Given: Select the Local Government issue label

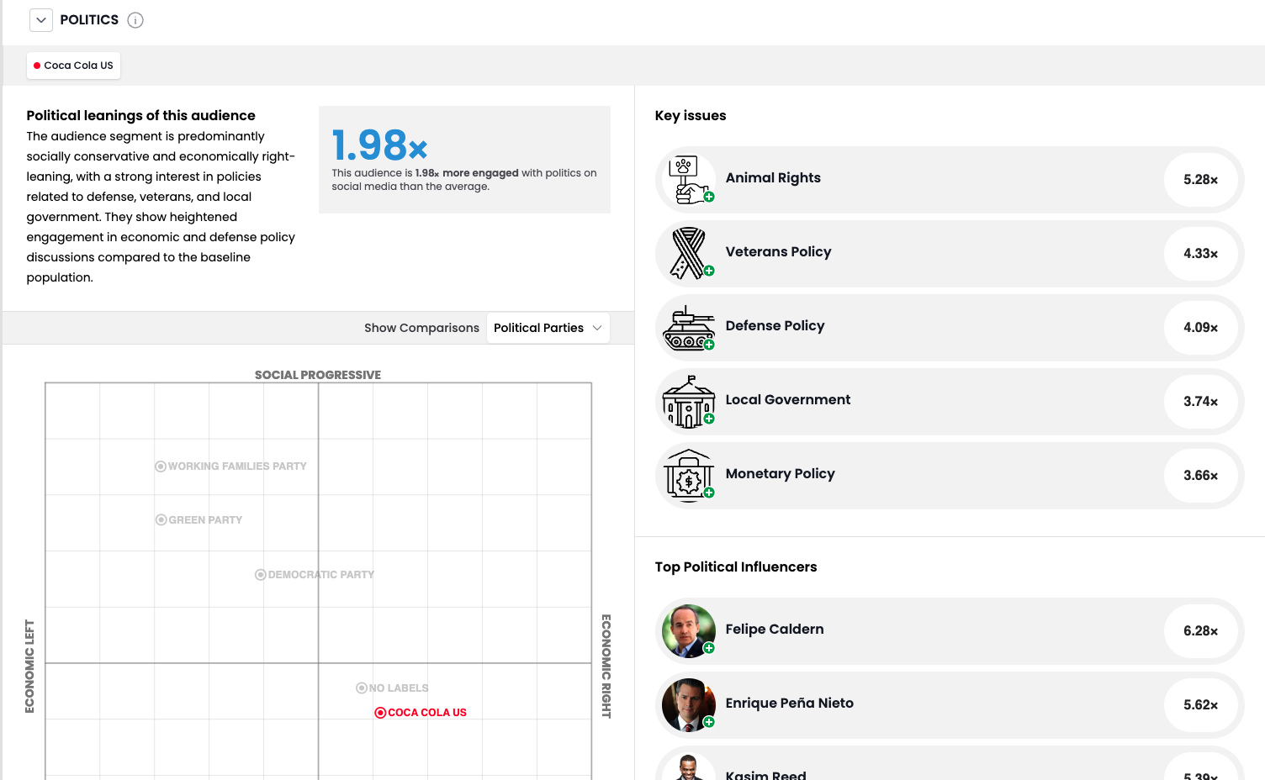Looking at the screenshot, I should coord(788,400).
